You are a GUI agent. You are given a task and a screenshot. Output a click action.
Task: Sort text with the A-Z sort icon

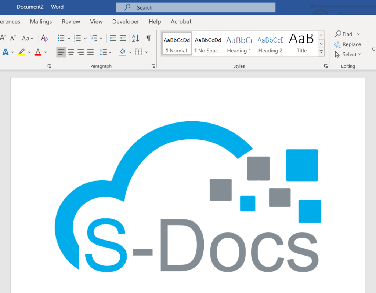[135, 38]
